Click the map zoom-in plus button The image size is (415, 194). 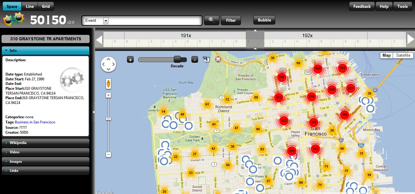click(108, 95)
